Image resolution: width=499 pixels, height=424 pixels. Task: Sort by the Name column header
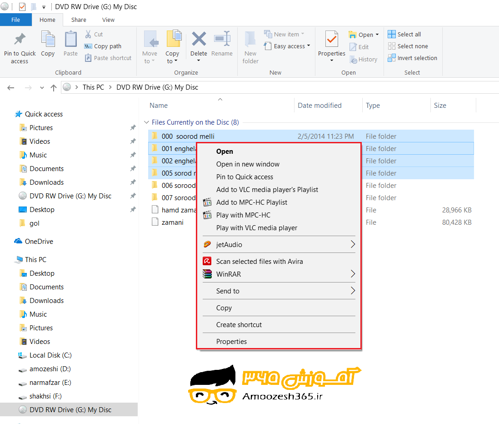coord(159,106)
